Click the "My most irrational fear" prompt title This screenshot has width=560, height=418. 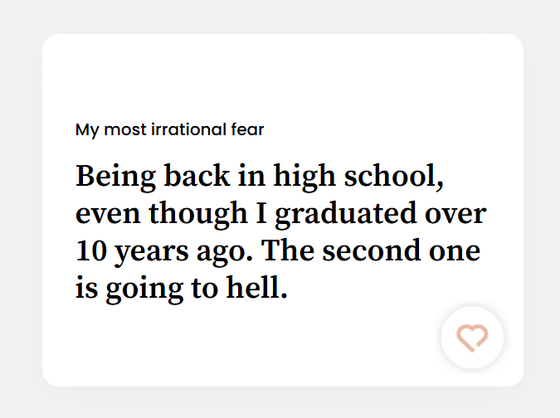point(169,129)
